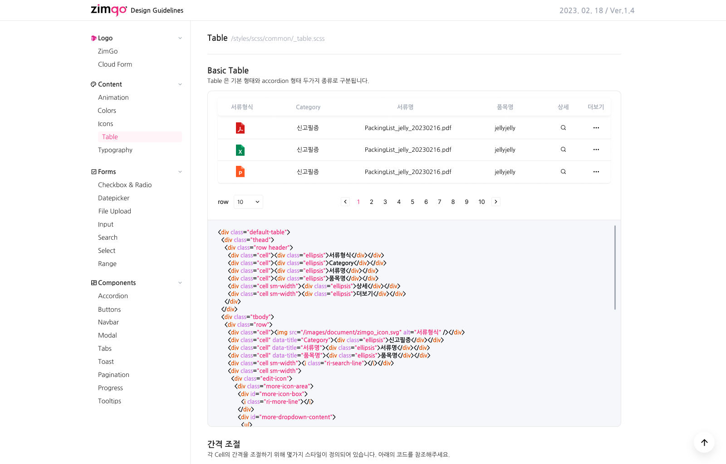This screenshot has height=464, width=726.
Task: Collapse the Forms sidebar section
Action: (x=180, y=172)
